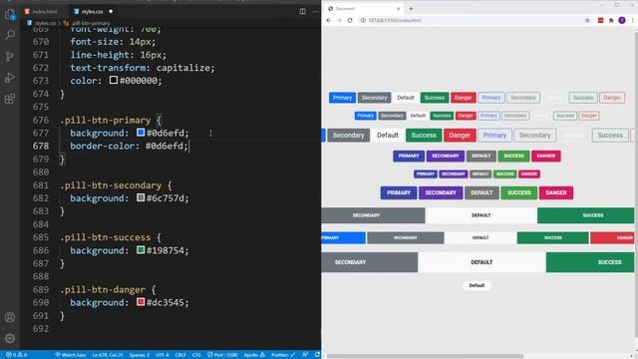Change indentation via Spaces: 2
638x359 pixels.
point(140,355)
